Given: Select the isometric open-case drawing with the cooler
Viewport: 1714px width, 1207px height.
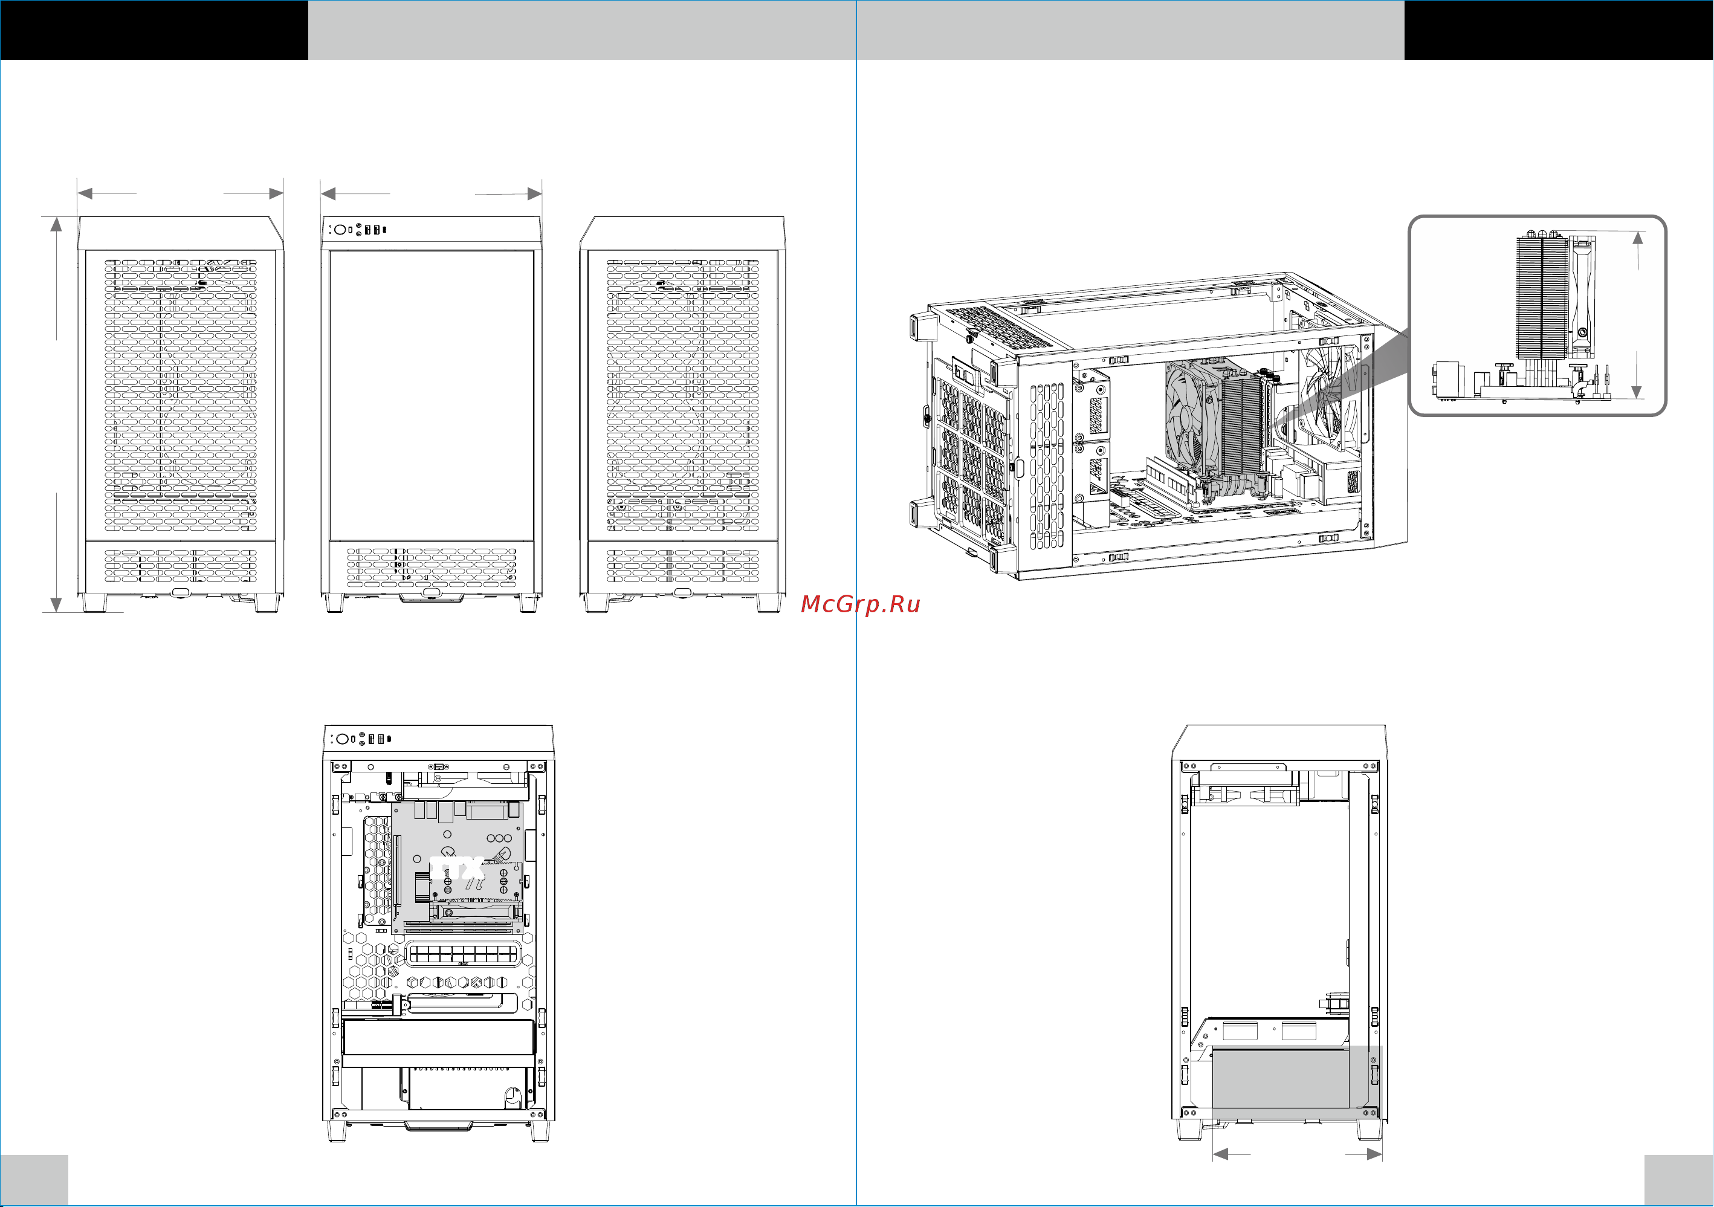Looking at the screenshot, I should pos(1159,426).
